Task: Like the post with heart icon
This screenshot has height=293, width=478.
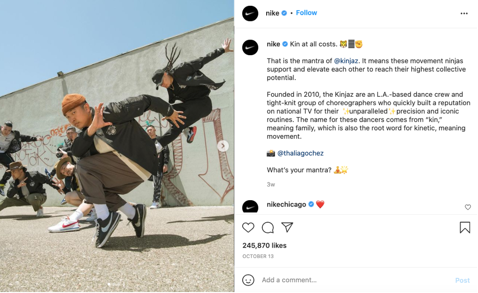Action: coord(248,228)
